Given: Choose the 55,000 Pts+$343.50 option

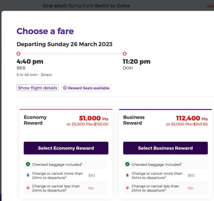Looking at the screenshot, I should (187, 124).
